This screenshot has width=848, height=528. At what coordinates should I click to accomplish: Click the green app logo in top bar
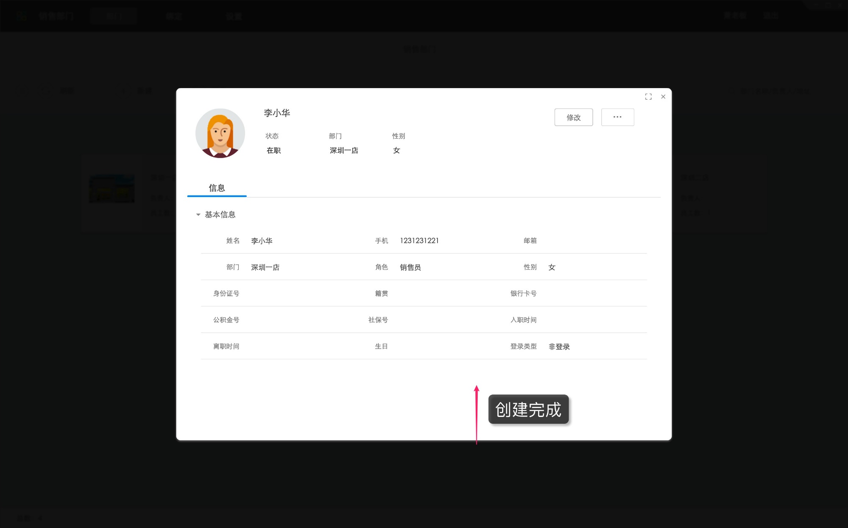point(22,16)
